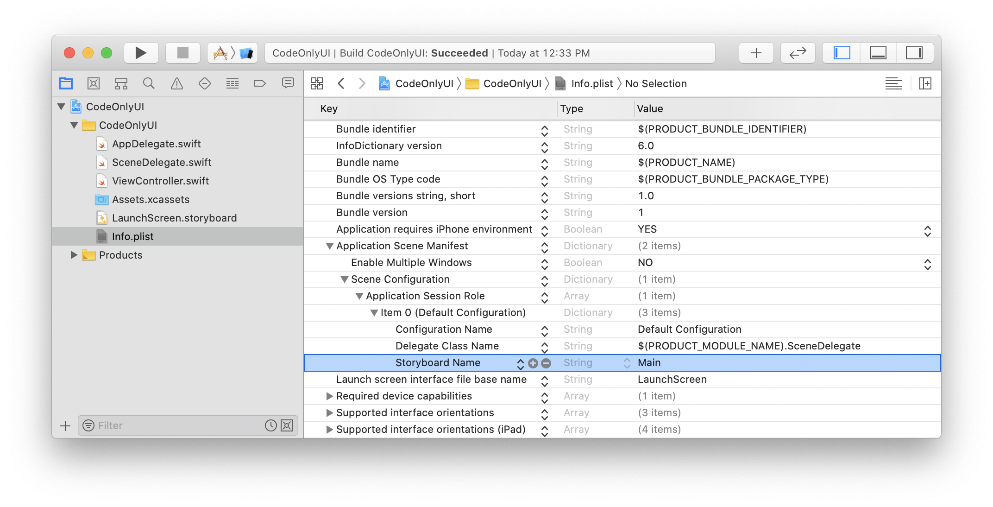Image resolution: width=993 pixels, height=507 pixels.
Task: Click the Value column header
Action: (x=787, y=109)
